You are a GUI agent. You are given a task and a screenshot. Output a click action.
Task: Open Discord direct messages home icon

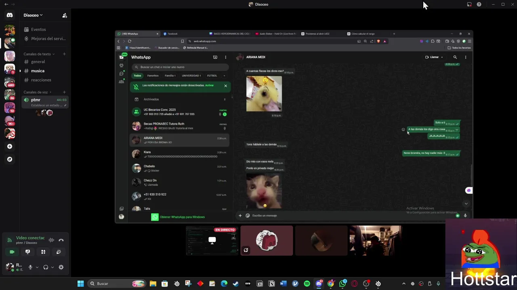point(10,15)
